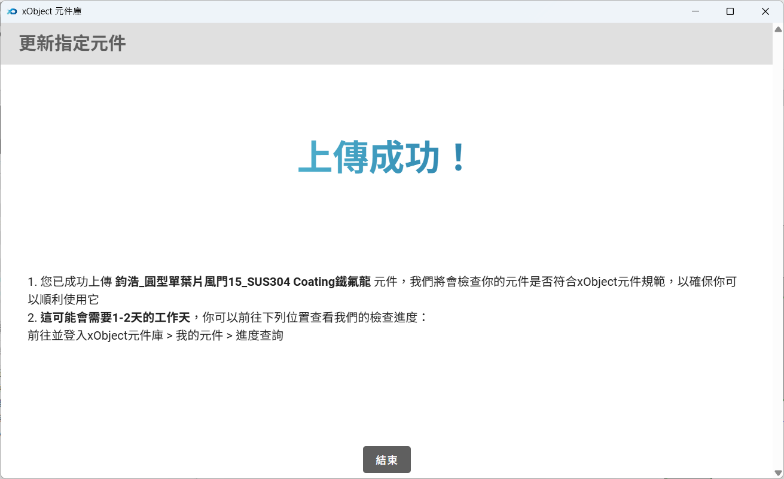Maximize the xObject 元件庫 window
This screenshot has width=784, height=479.
point(730,11)
